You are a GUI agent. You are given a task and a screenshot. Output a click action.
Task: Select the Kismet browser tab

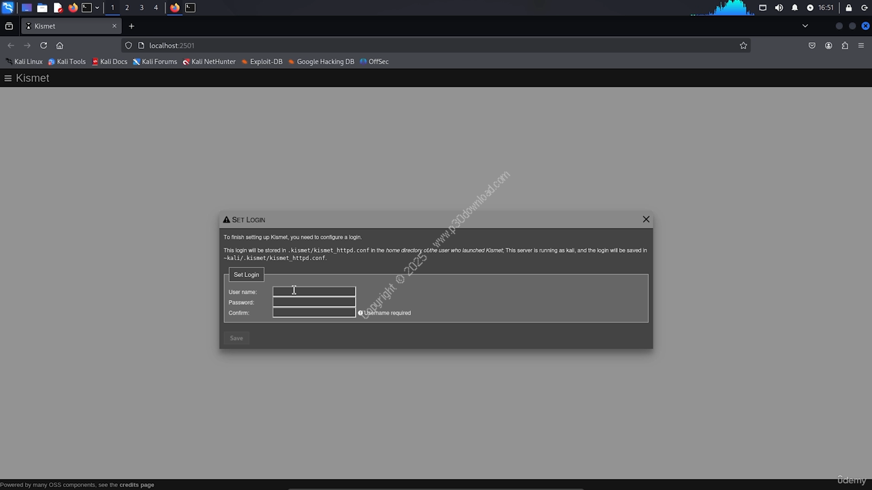[x=72, y=26]
